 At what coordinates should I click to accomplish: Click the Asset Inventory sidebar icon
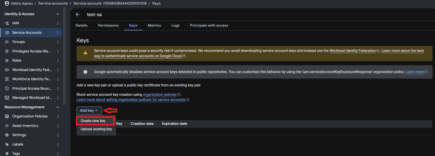pyautogui.click(x=7, y=126)
